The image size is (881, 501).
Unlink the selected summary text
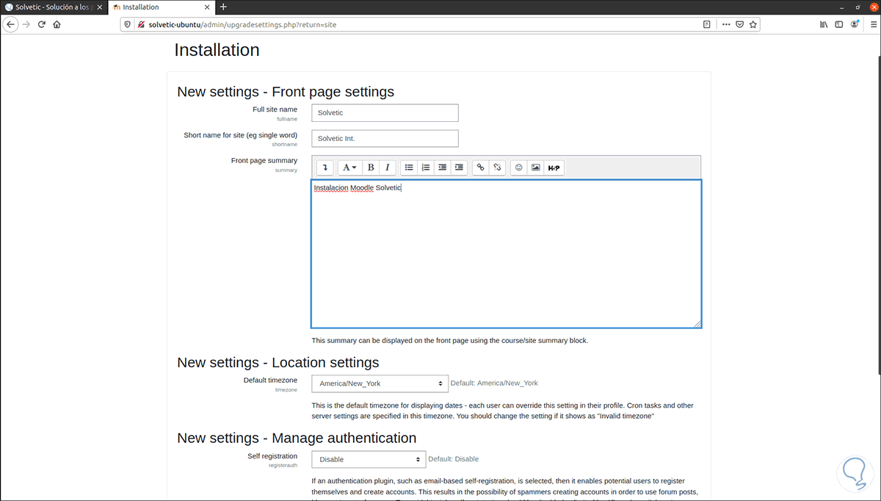point(497,167)
